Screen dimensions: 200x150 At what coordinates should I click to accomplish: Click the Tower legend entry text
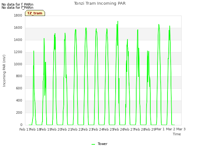102,144
